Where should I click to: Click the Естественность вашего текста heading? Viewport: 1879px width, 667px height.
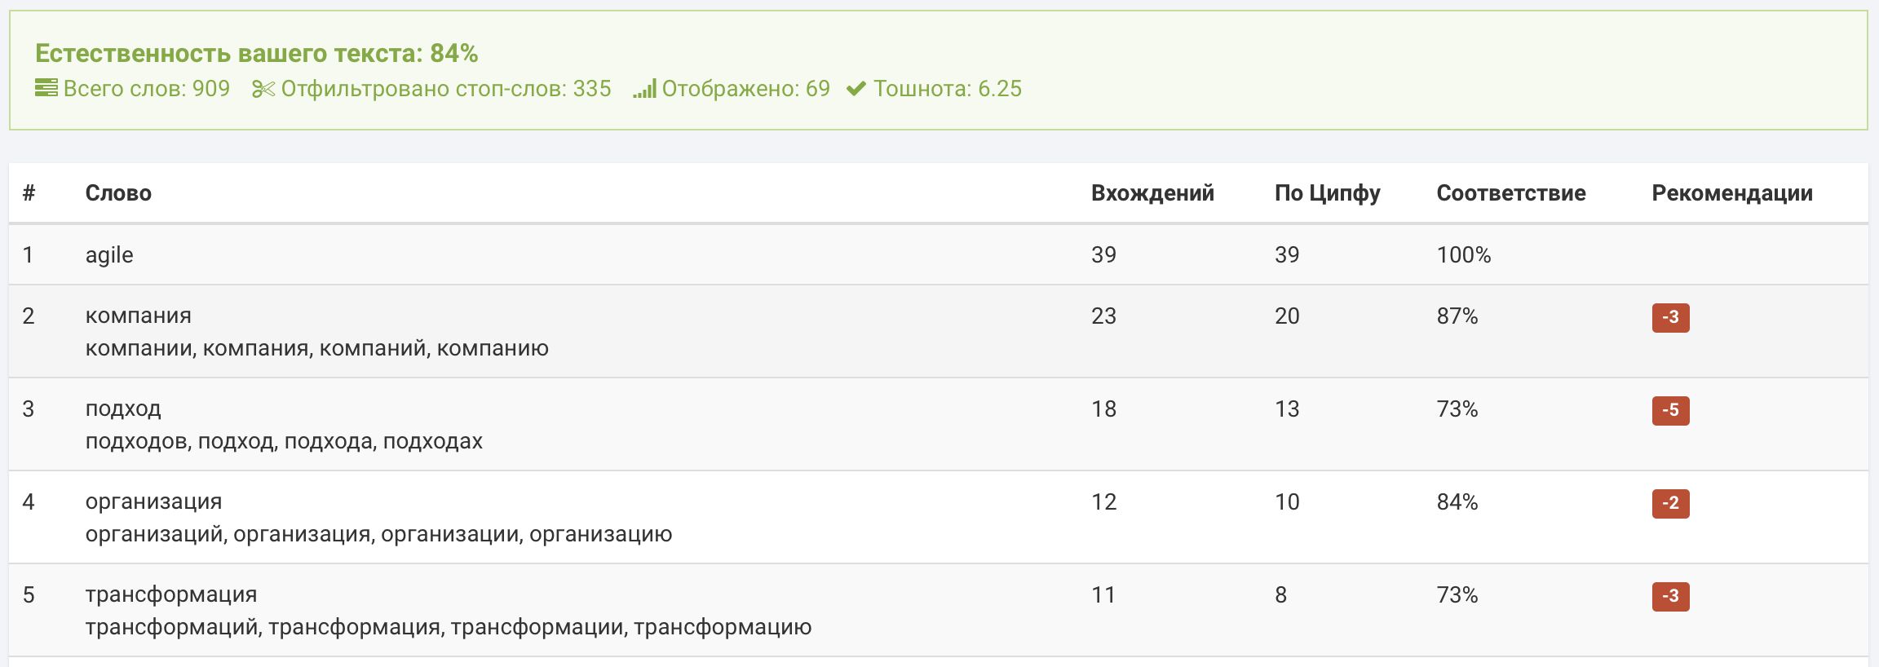tap(256, 53)
